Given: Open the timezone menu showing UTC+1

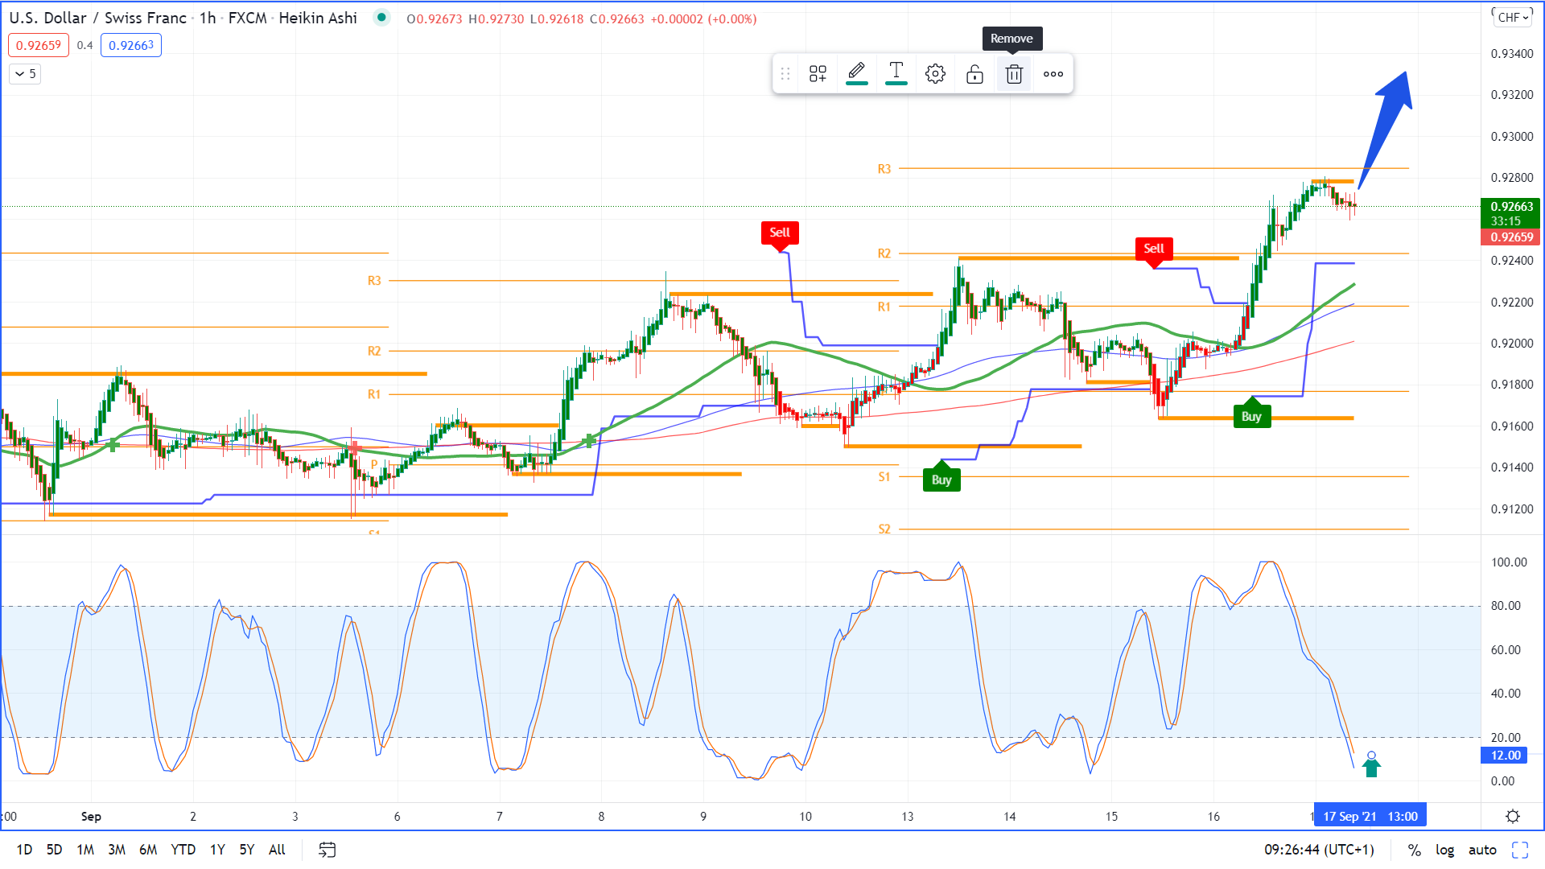Looking at the screenshot, I should coord(1319,850).
